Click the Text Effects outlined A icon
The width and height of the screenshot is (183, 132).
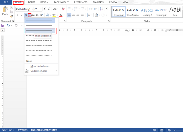[48, 15]
